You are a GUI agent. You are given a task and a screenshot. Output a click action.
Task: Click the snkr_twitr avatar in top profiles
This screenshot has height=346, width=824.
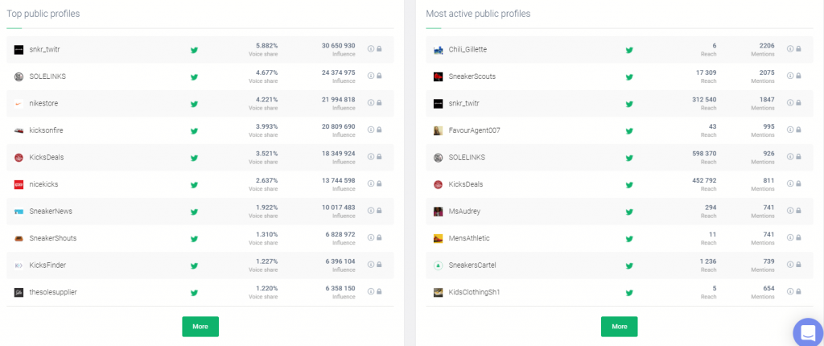(19, 49)
